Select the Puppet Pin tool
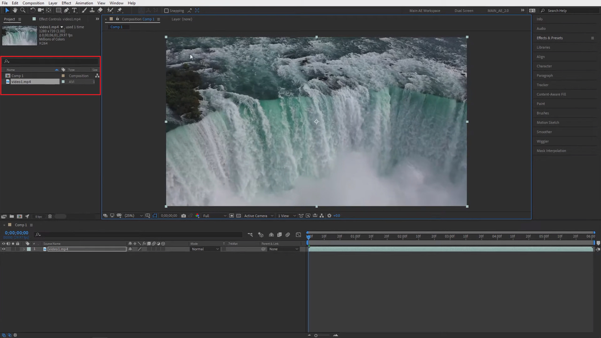The height and width of the screenshot is (338, 601). point(119,10)
